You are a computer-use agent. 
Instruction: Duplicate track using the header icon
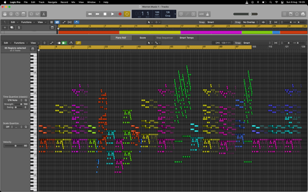tap(12, 27)
